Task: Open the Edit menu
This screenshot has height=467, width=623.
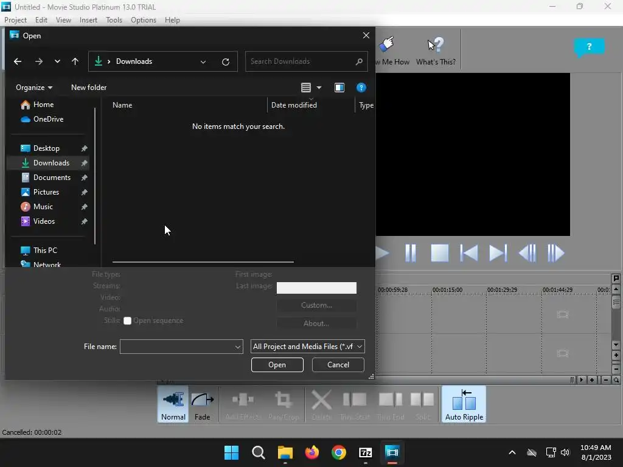Action: (x=41, y=20)
